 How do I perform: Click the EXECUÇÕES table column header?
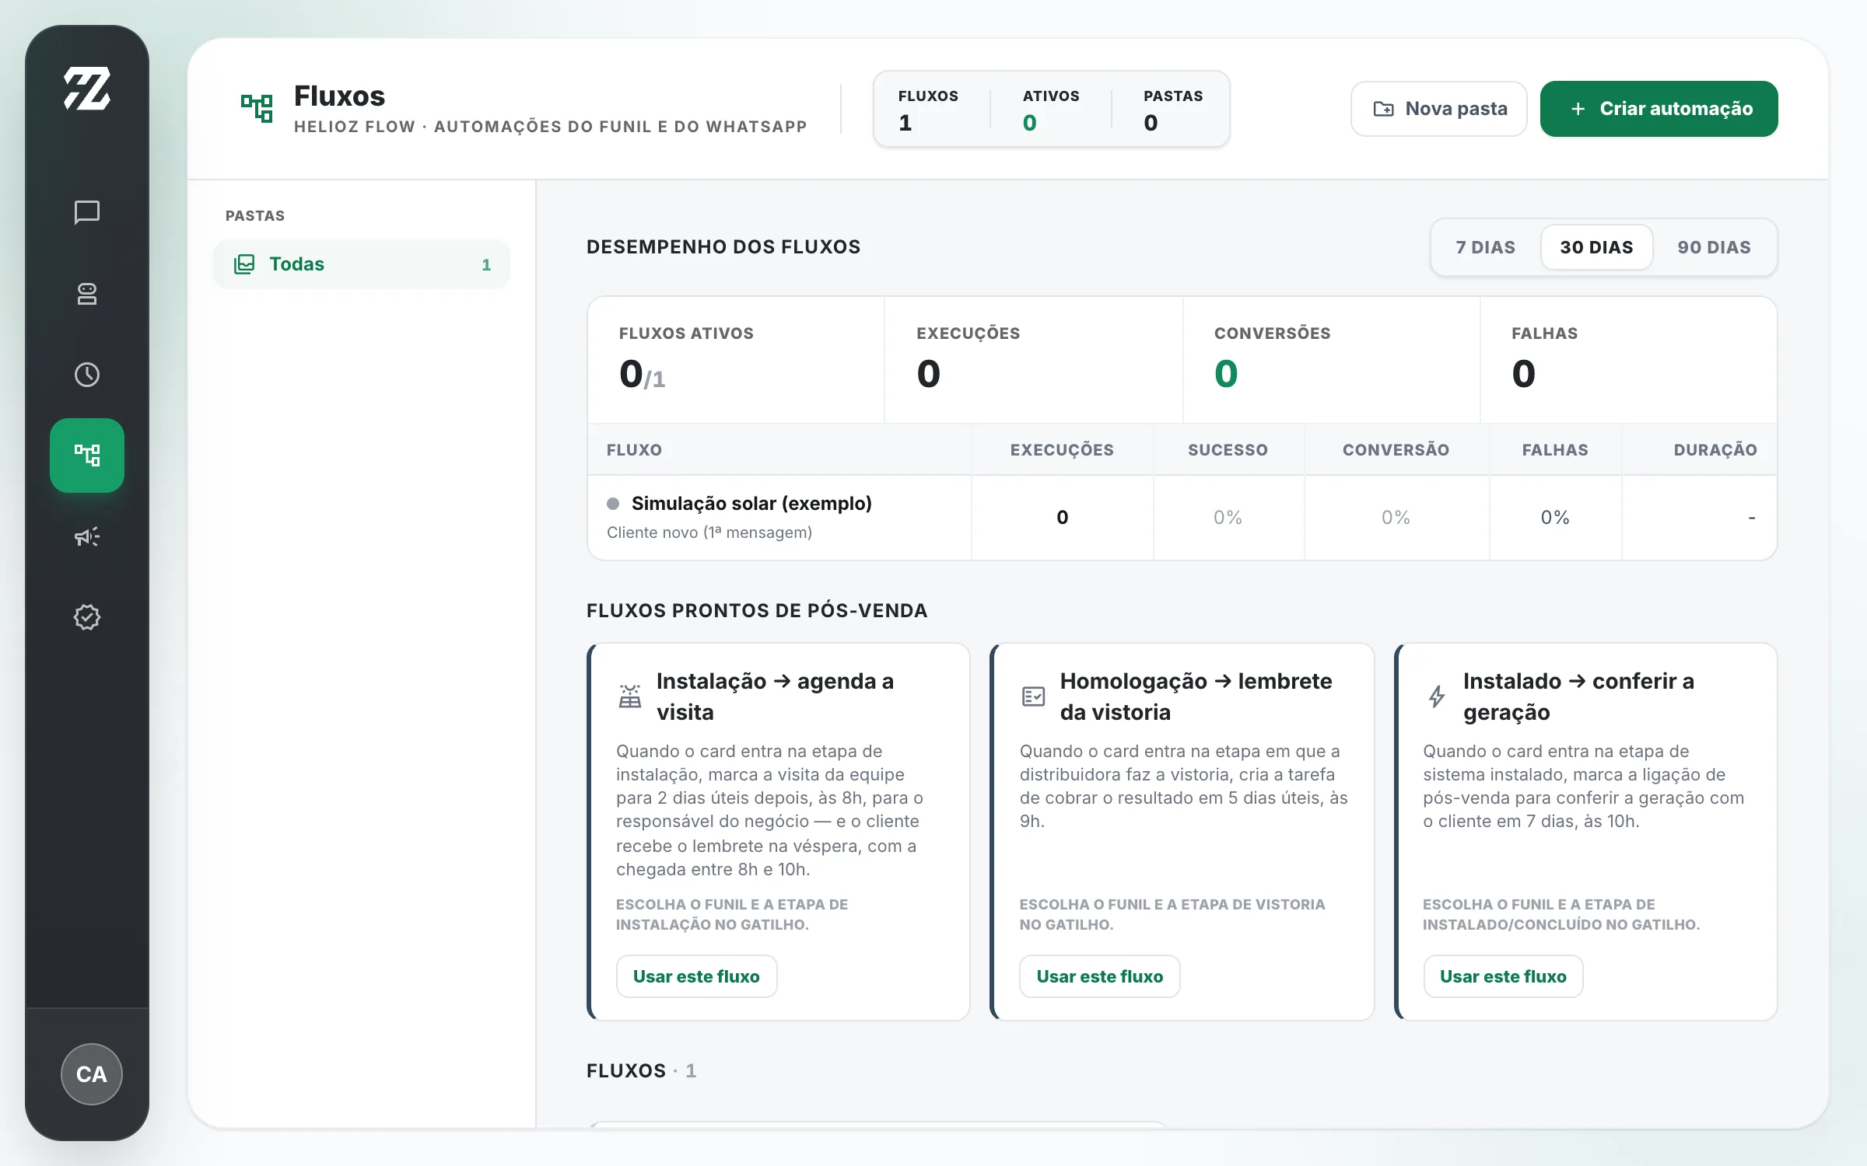pyautogui.click(x=1062, y=450)
